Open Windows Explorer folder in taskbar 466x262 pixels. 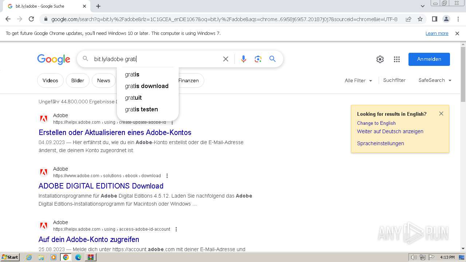point(41,257)
